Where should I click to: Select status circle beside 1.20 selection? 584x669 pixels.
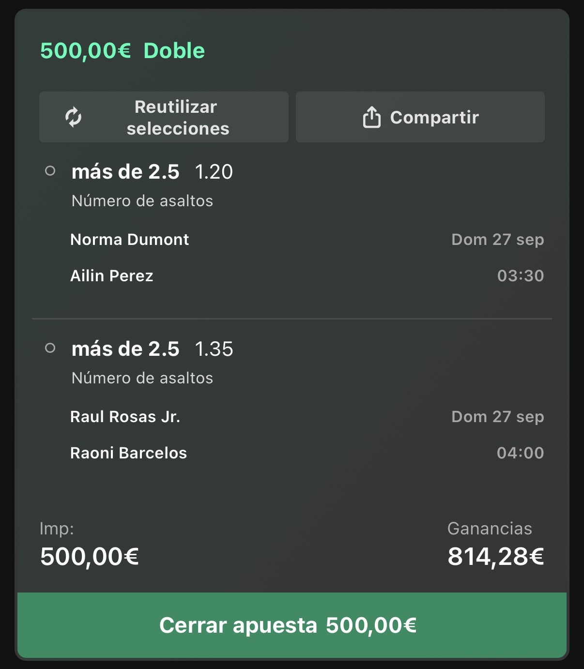tap(50, 171)
